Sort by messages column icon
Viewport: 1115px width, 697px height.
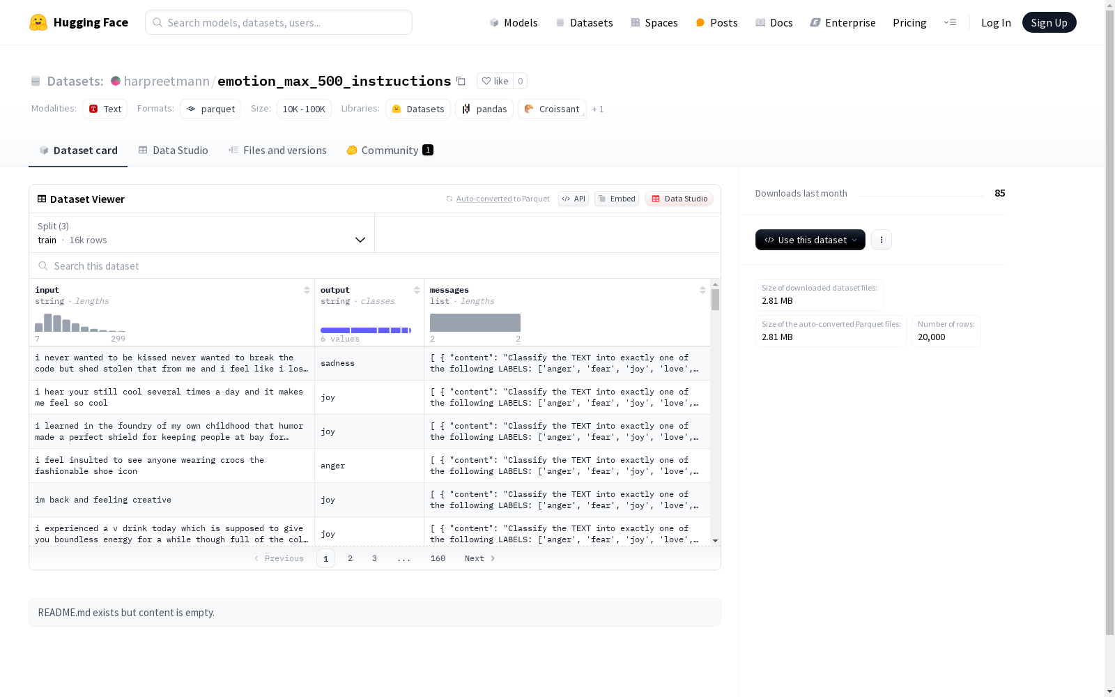click(702, 290)
